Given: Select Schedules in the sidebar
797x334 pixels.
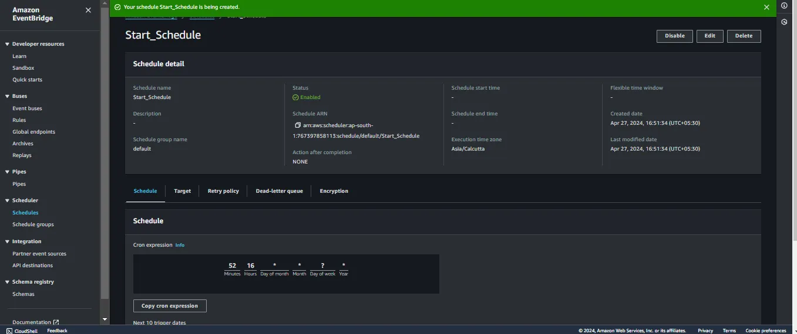Looking at the screenshot, I should point(25,213).
